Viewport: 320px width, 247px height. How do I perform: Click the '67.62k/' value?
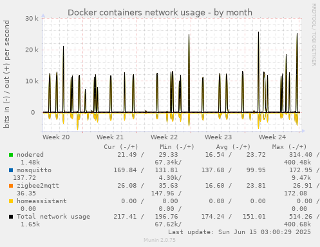tap(168, 224)
